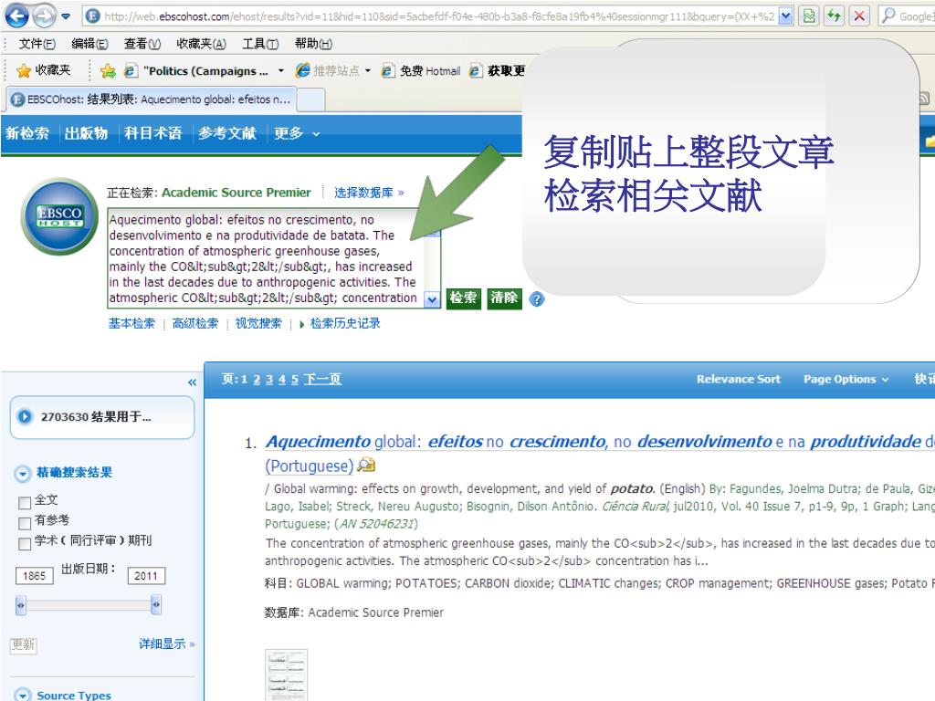Image resolution: width=935 pixels, height=701 pixels.
Task: Open the recent pages dropdown beside the Forward button
Action: pos(66,16)
